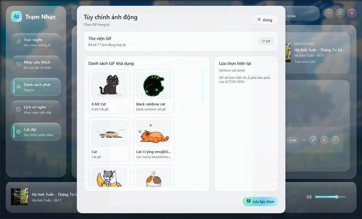
Task: Open Lịch sử nghe history section
Action: pos(36,109)
